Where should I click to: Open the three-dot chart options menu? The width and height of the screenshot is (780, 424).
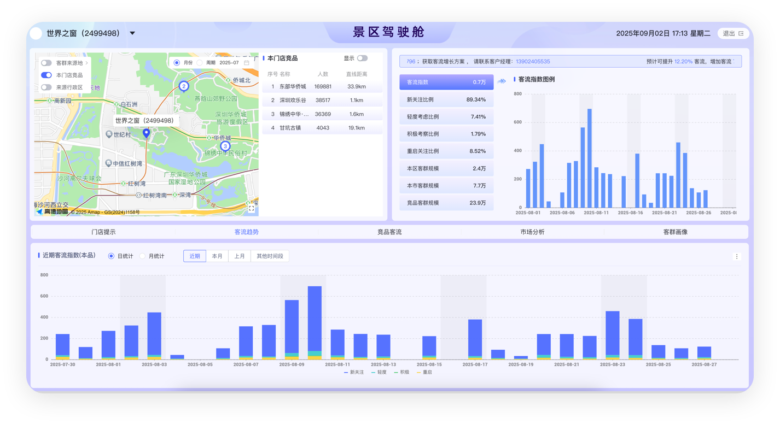(x=736, y=256)
